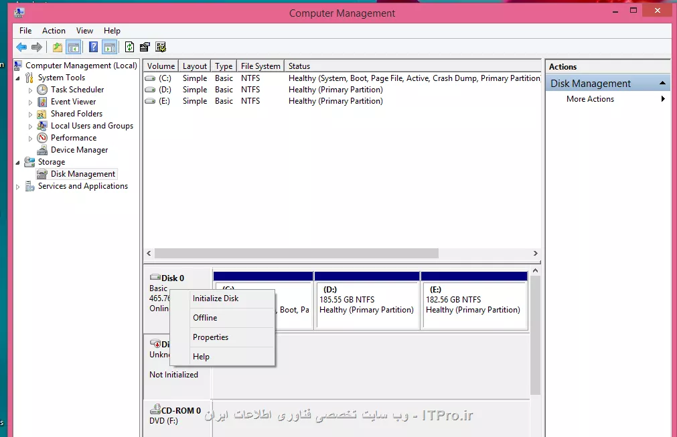Click the Back arrow toolbar icon

21,47
